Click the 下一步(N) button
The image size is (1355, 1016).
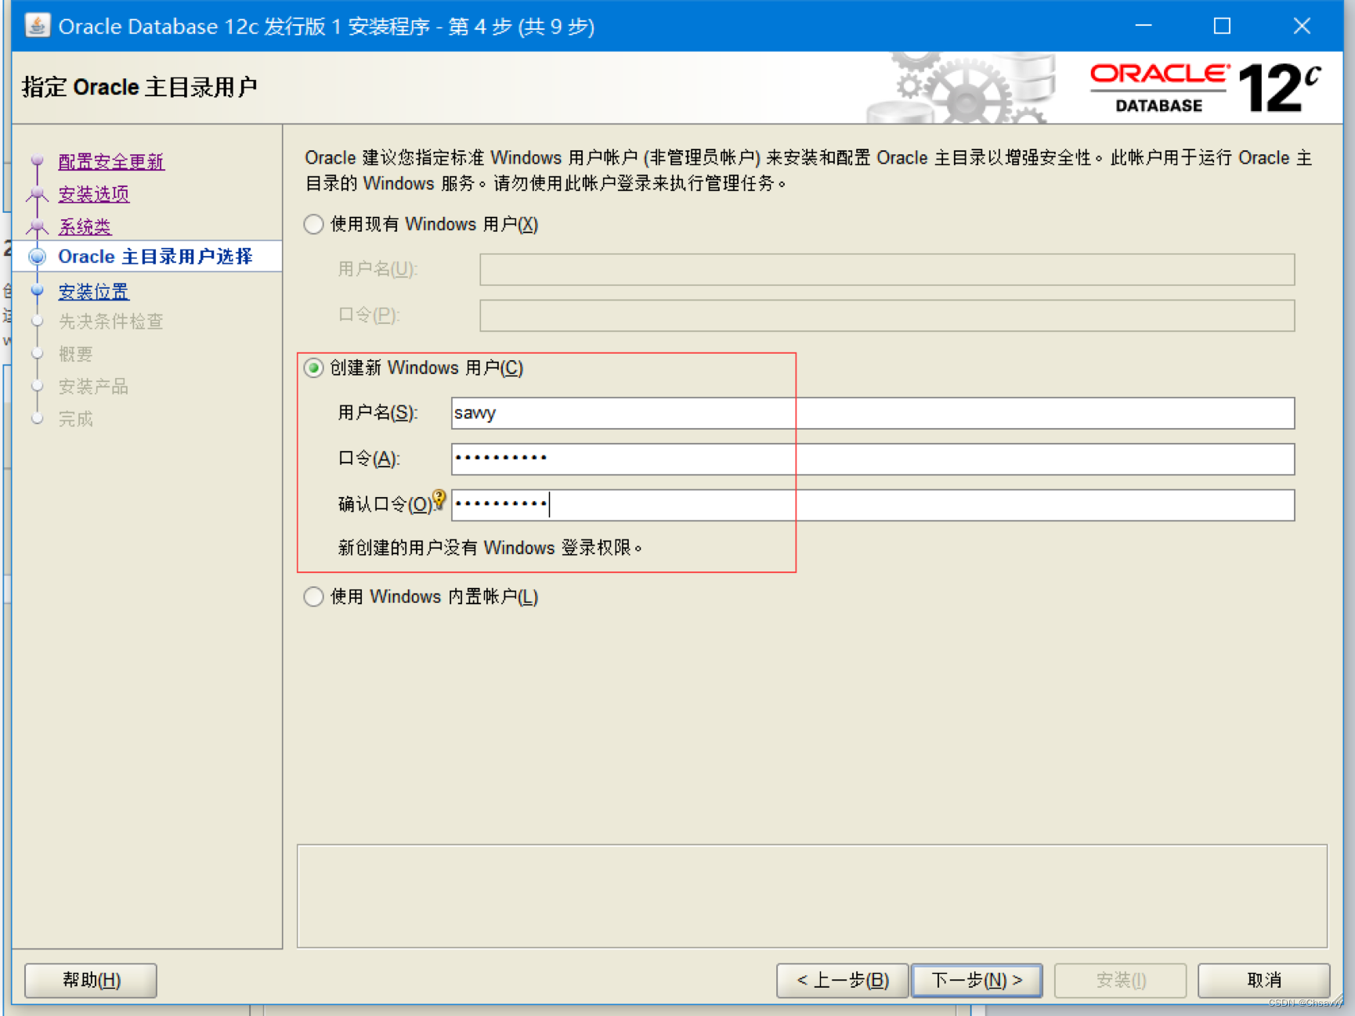[976, 979]
